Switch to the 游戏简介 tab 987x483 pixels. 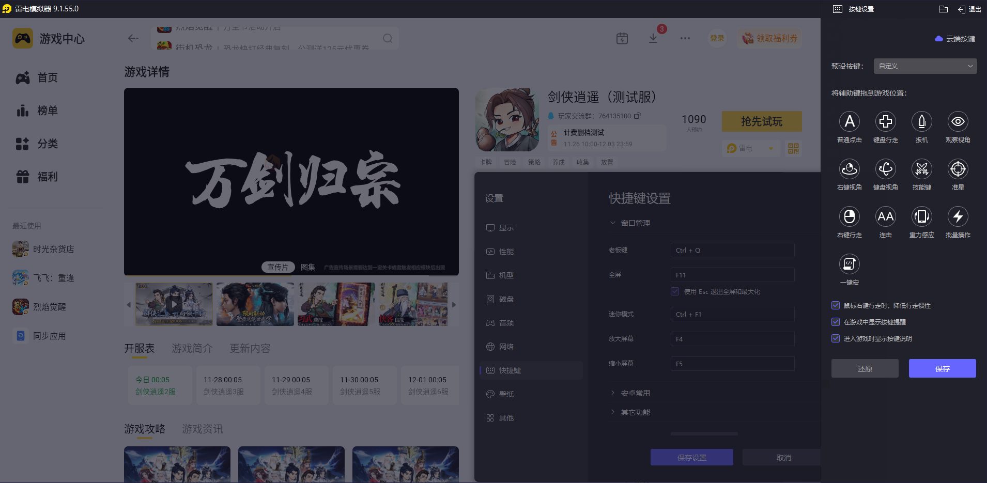pyautogui.click(x=193, y=348)
